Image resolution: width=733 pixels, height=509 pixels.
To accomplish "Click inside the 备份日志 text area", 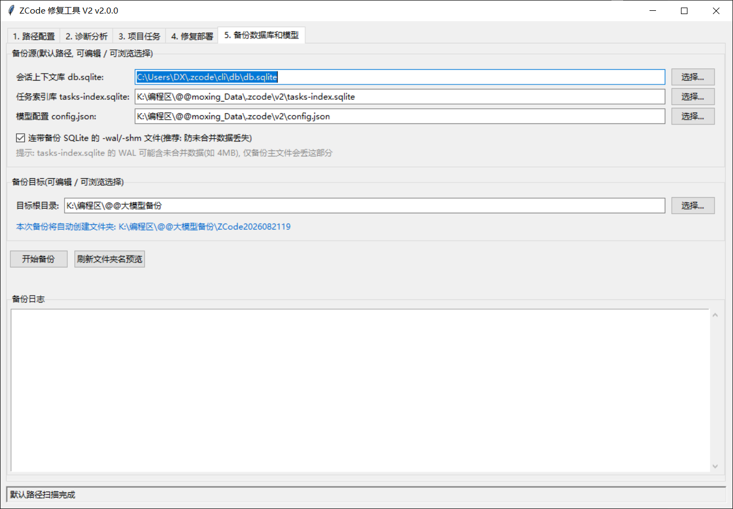I will click(x=360, y=390).
